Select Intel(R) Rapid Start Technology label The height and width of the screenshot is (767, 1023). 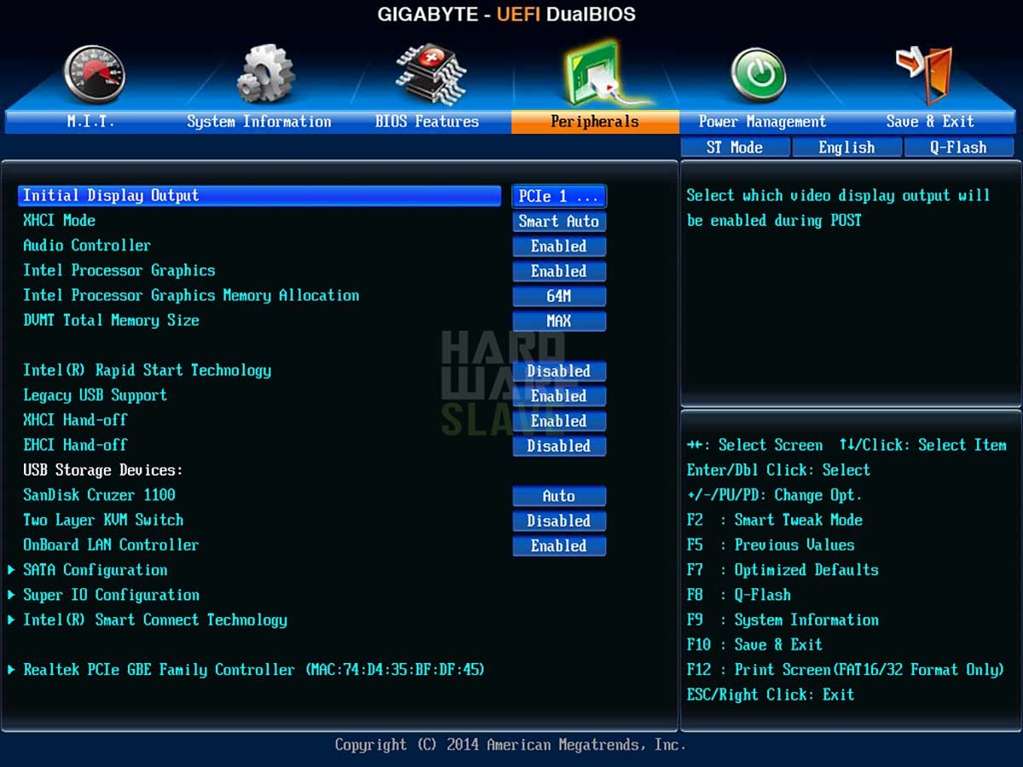147,371
